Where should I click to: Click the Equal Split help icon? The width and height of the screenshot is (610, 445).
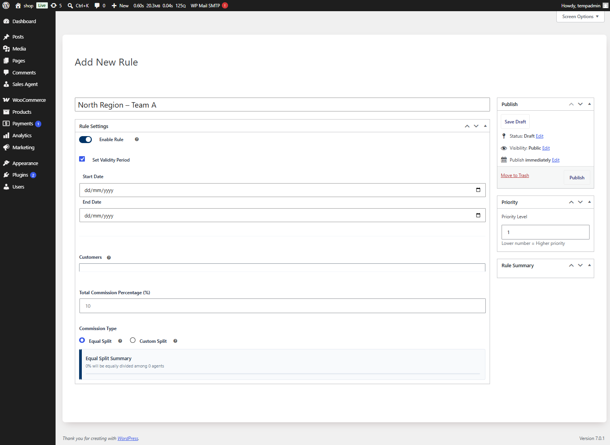[120, 341]
